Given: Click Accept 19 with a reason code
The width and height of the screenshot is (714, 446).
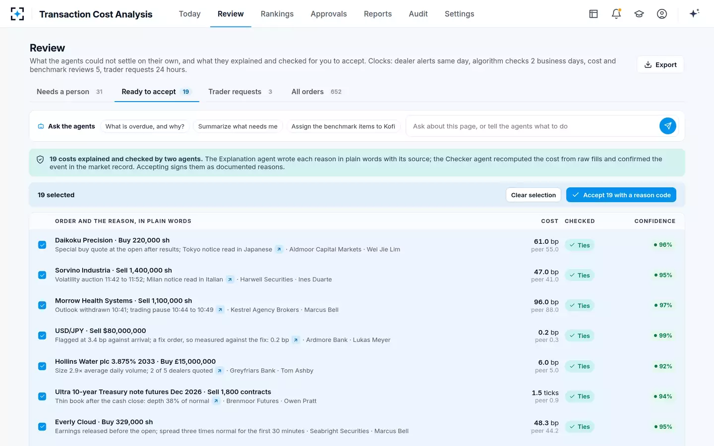Looking at the screenshot, I should coord(621,195).
